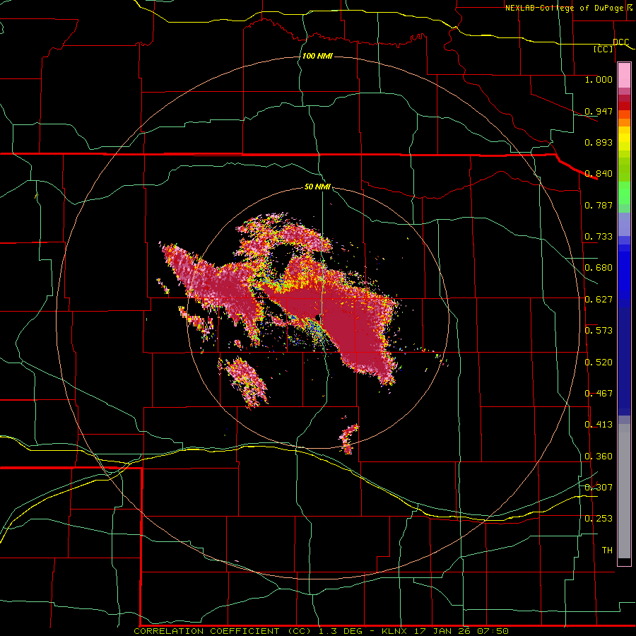Pick the gray band on the color bar
The width and height of the screenshot is (636, 636).
tap(624, 491)
